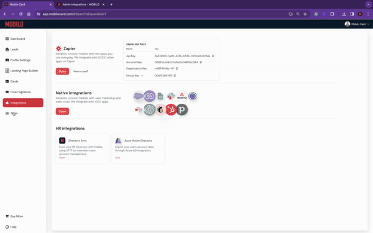Click the Salesforce cloud icon
Image resolution: width=373 pixels, height=233 pixels.
pyautogui.click(x=139, y=96)
